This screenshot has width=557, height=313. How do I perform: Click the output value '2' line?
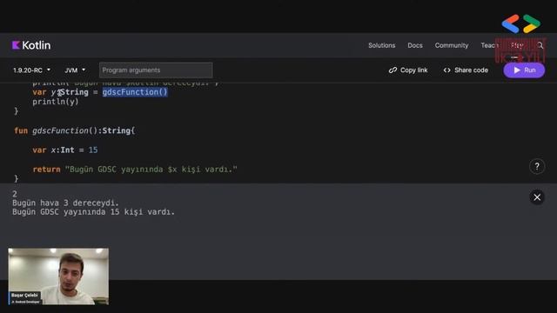coord(15,194)
